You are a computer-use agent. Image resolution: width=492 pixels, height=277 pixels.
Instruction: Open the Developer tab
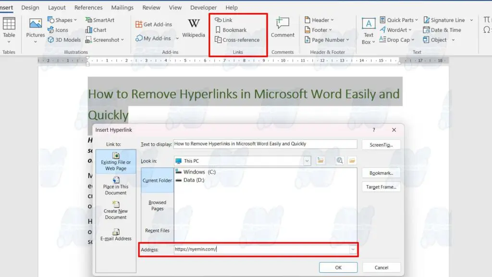coord(203,8)
